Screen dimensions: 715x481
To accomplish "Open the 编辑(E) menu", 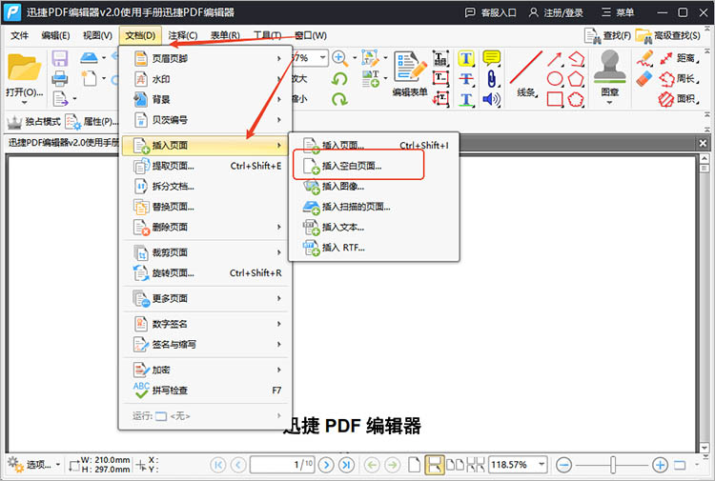I will click(55, 35).
